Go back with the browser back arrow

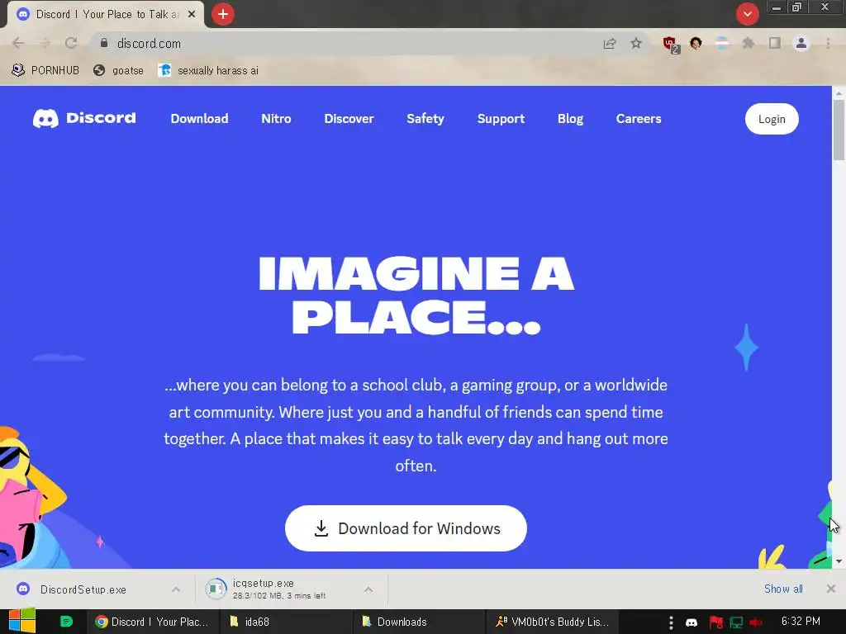[x=18, y=43]
